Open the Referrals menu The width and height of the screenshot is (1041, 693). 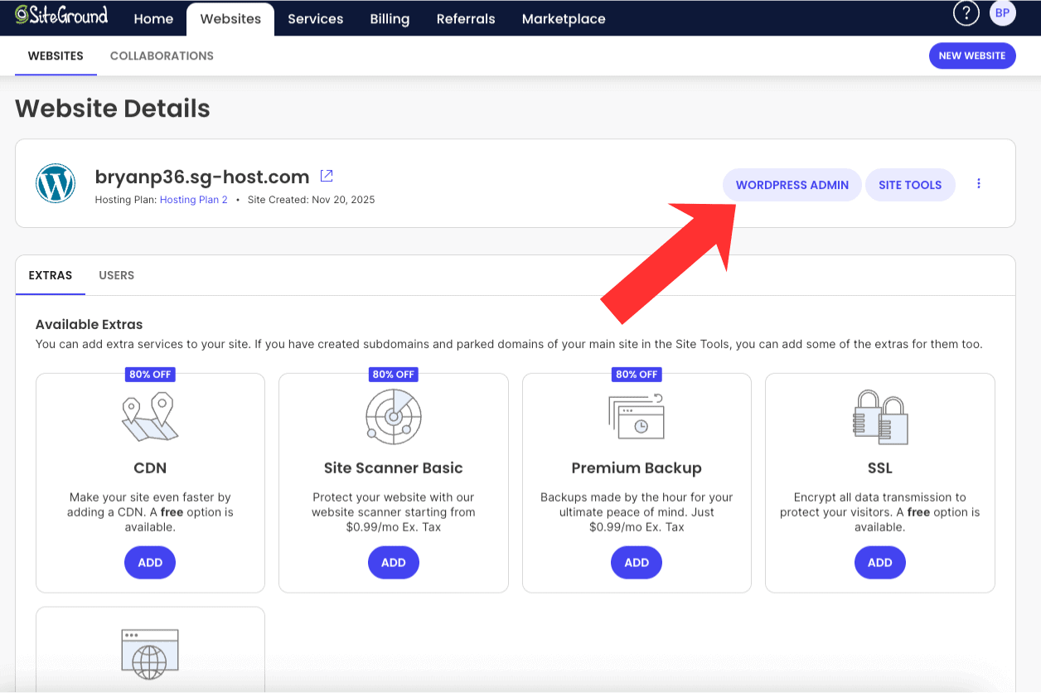click(466, 18)
